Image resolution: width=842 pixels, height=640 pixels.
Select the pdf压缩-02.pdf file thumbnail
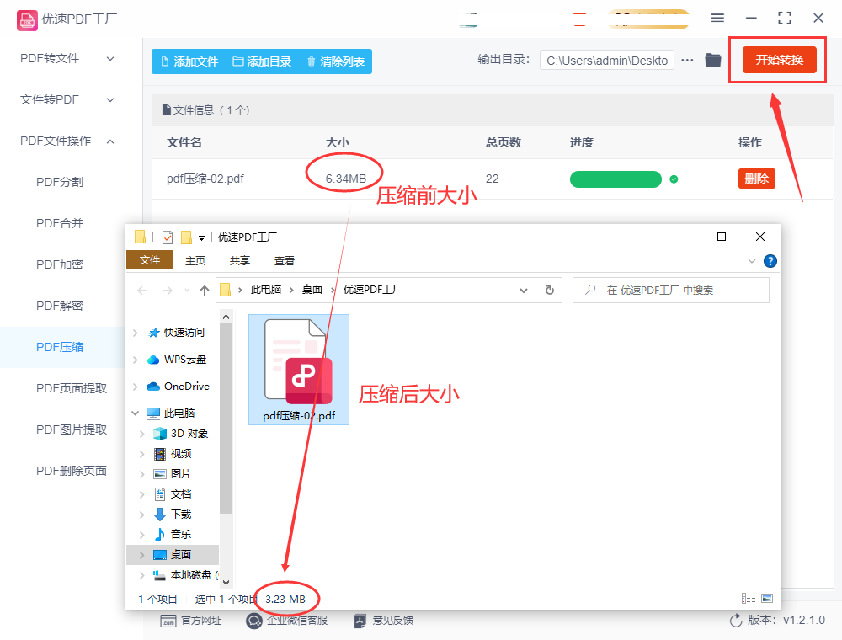[x=299, y=370]
